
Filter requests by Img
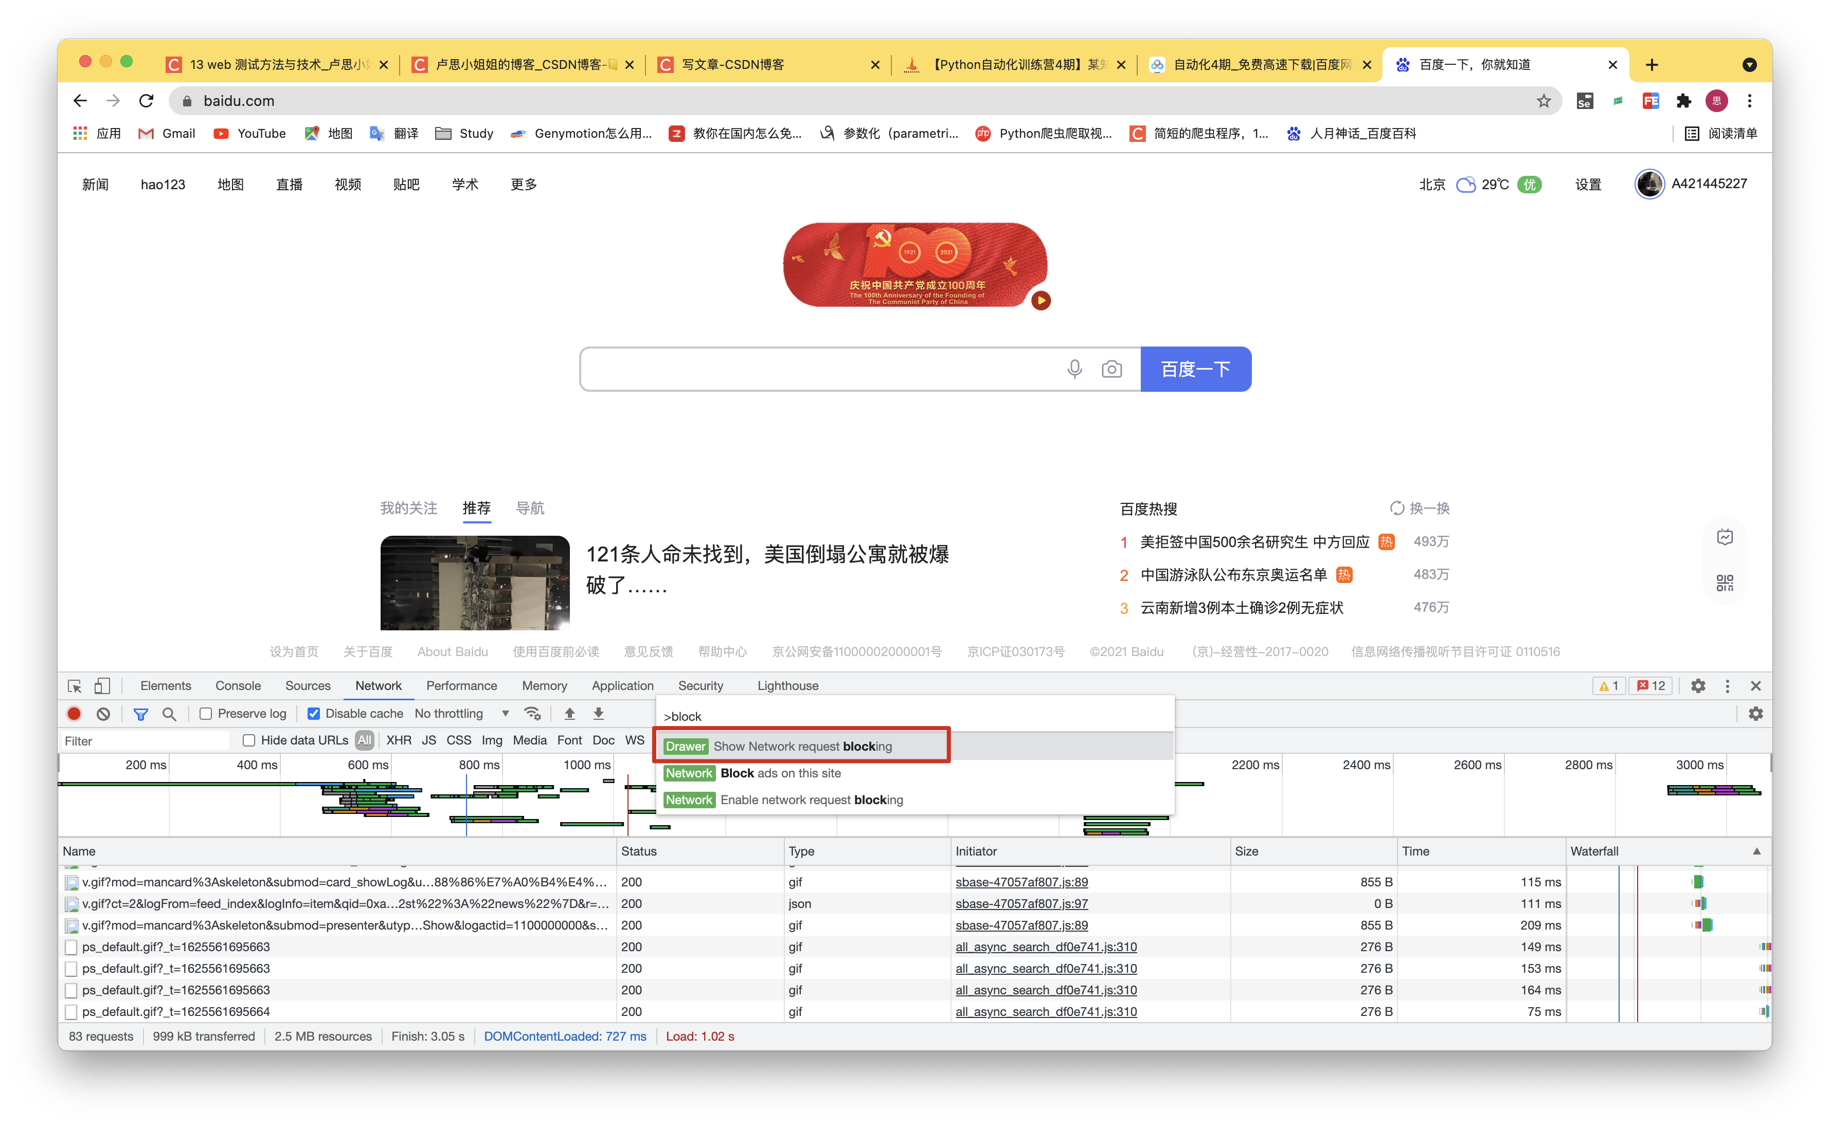492,740
